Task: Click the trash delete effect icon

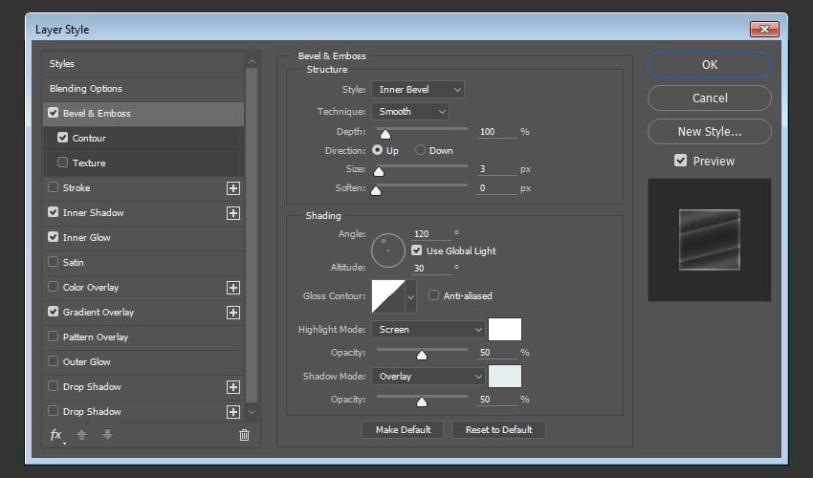Action: pos(244,435)
